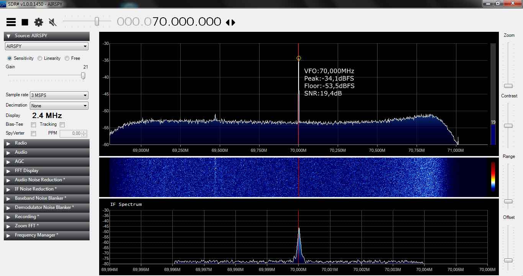Expand the Radio panel
Image resolution: width=523 pixels, height=276 pixels.
[x=47, y=143]
